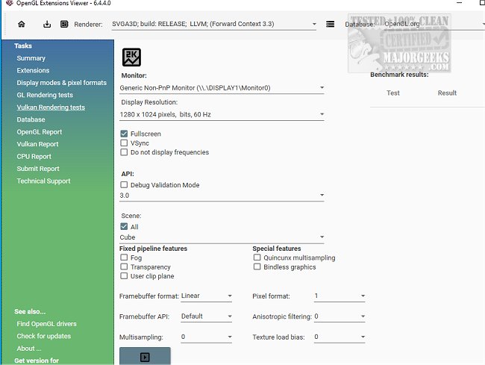
Task: Click the download icon in the toolbar
Action: coord(47,24)
